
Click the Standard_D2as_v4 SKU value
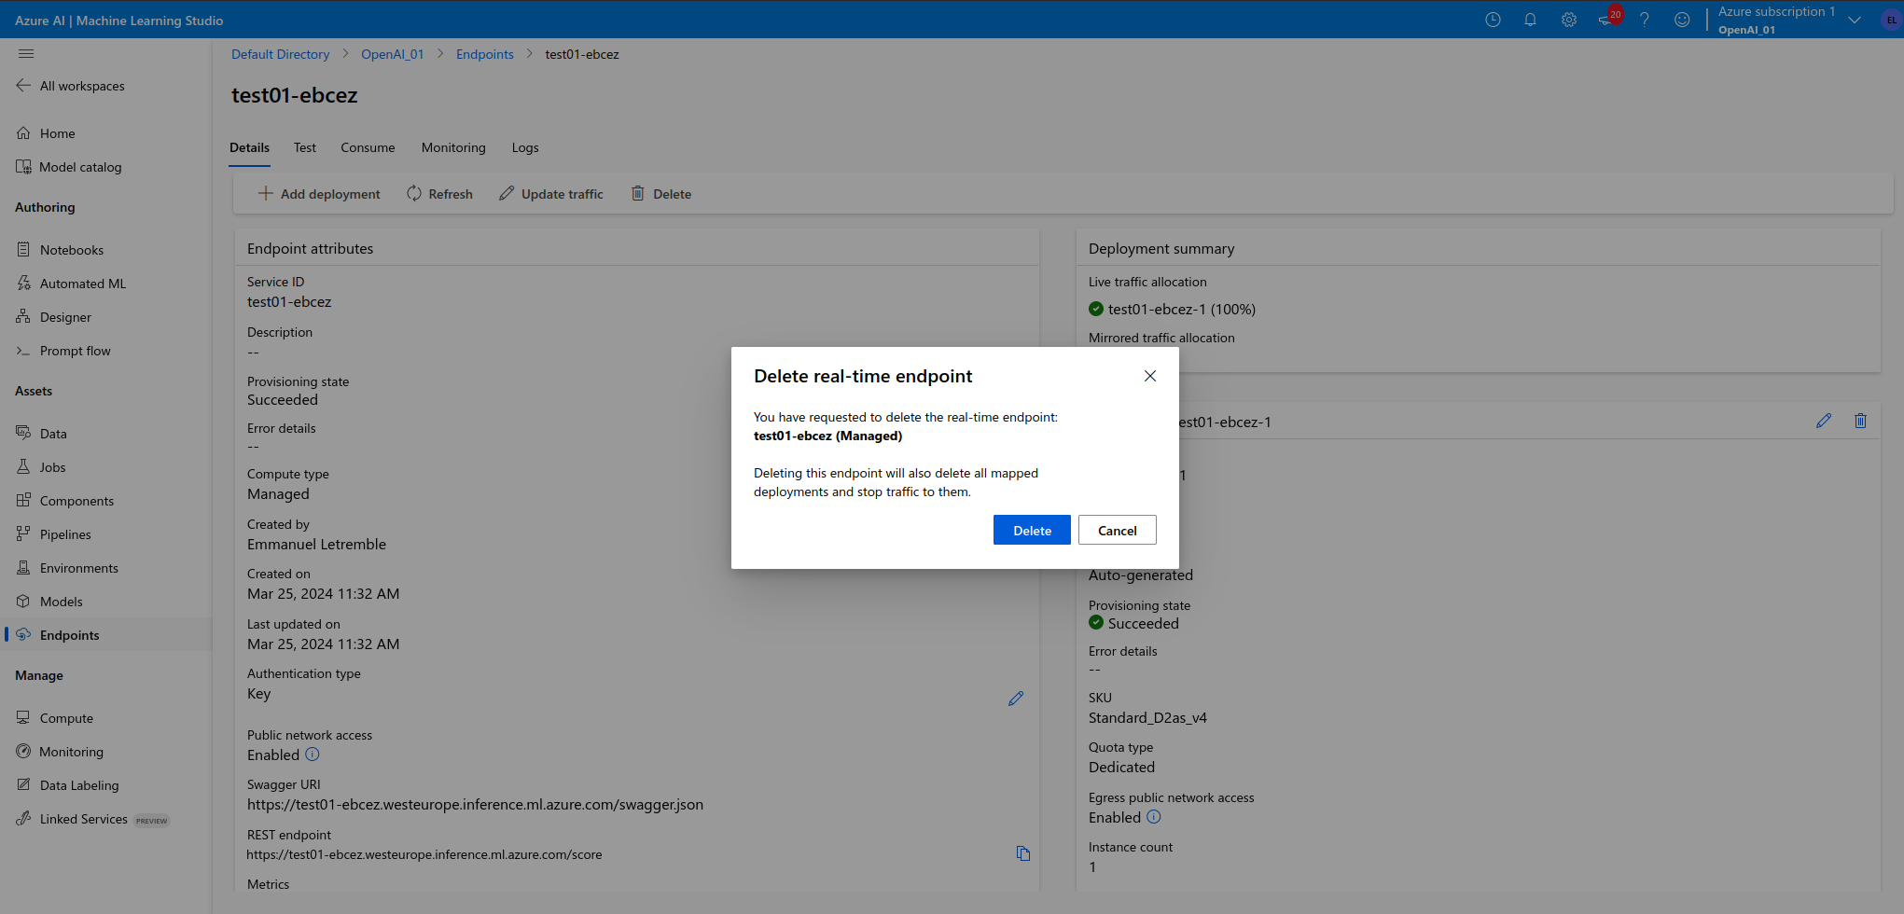[x=1147, y=717]
